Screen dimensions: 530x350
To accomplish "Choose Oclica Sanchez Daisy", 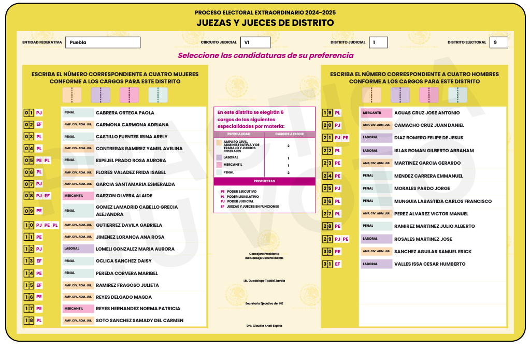I will coord(124,261).
